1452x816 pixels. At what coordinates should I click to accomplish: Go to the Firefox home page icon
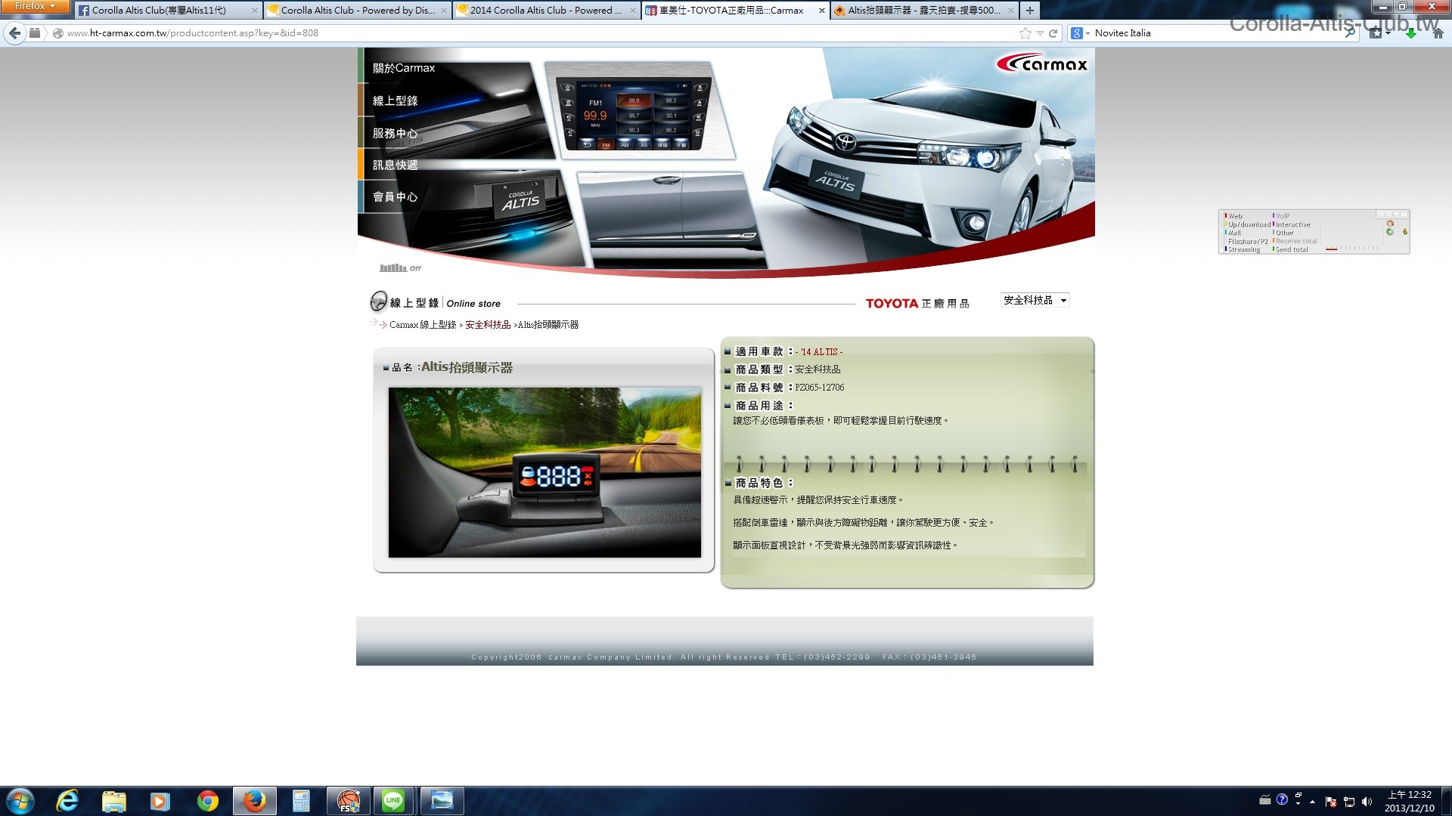[x=1438, y=33]
